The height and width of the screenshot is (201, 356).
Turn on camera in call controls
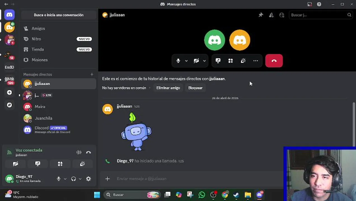point(196,61)
